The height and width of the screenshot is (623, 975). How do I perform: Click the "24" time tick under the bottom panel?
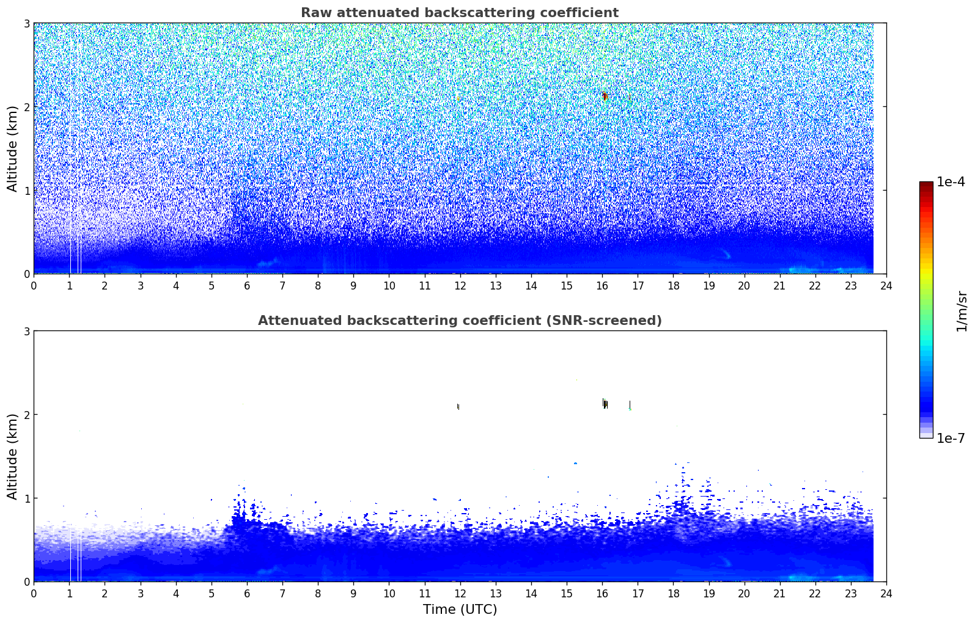coord(886,593)
